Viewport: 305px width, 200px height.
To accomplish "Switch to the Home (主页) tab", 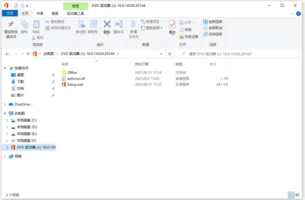I will [x=25, y=13].
